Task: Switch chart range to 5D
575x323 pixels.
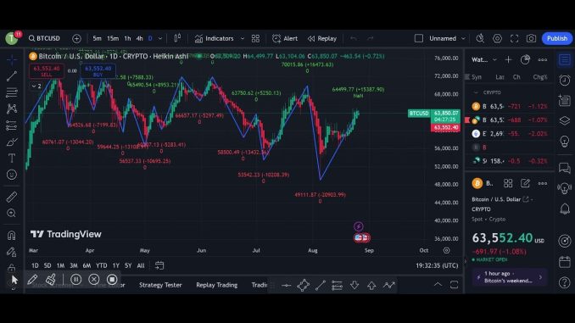Action: click(47, 265)
